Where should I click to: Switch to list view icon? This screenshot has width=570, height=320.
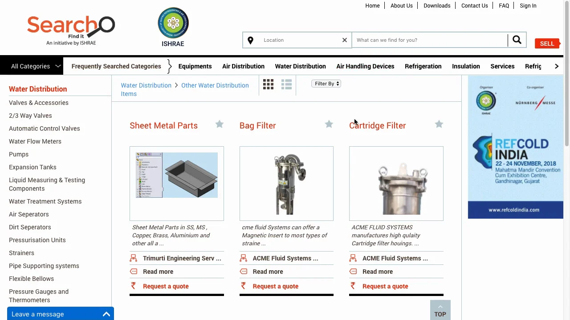point(286,84)
